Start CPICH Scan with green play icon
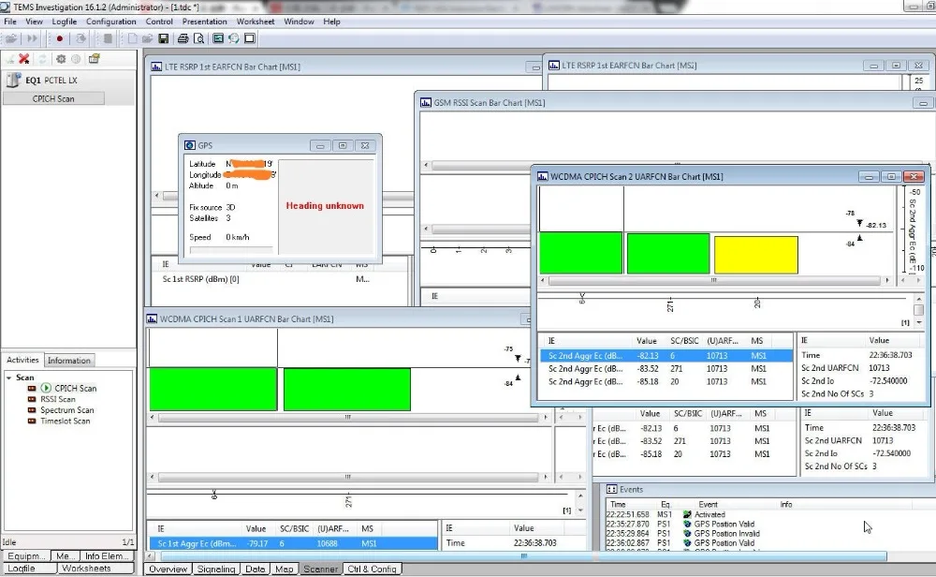Screen dimensions: 936x577 coord(46,388)
